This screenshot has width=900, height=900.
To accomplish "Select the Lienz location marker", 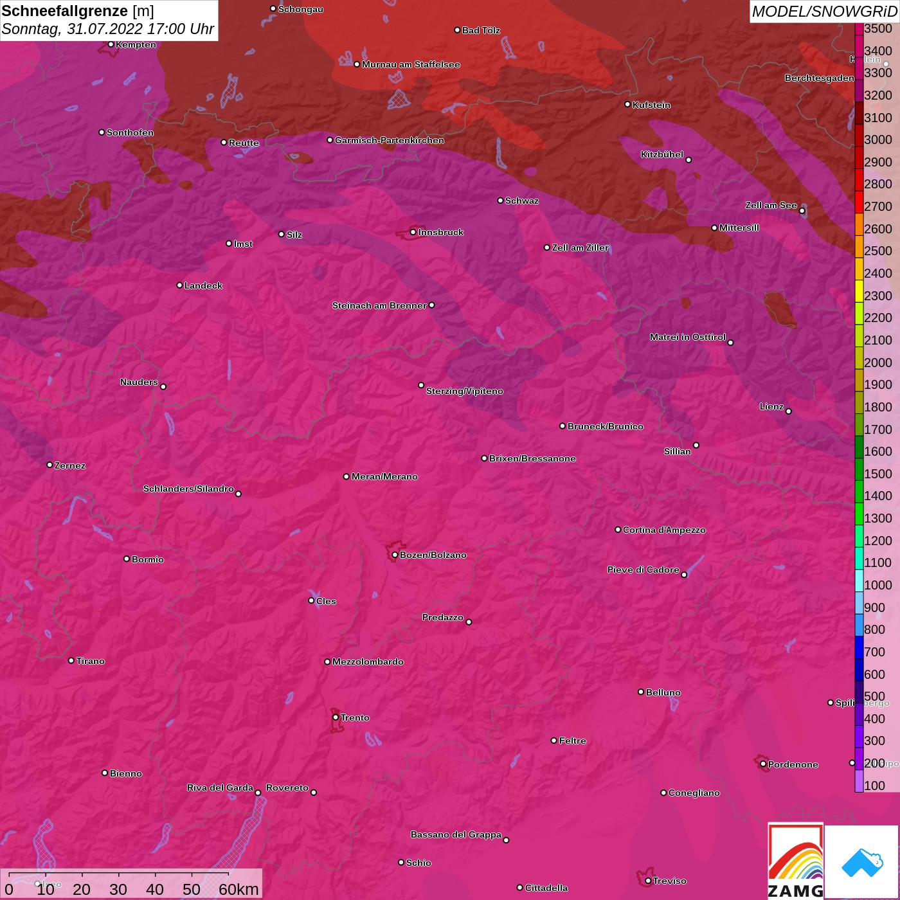I will tap(789, 411).
